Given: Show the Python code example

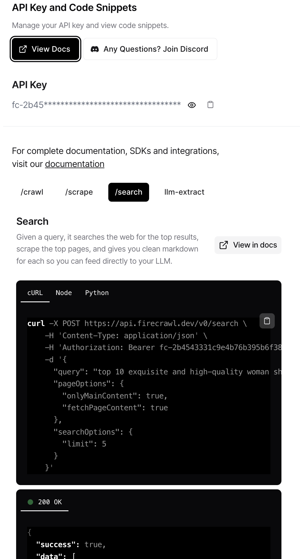Looking at the screenshot, I should point(97,293).
